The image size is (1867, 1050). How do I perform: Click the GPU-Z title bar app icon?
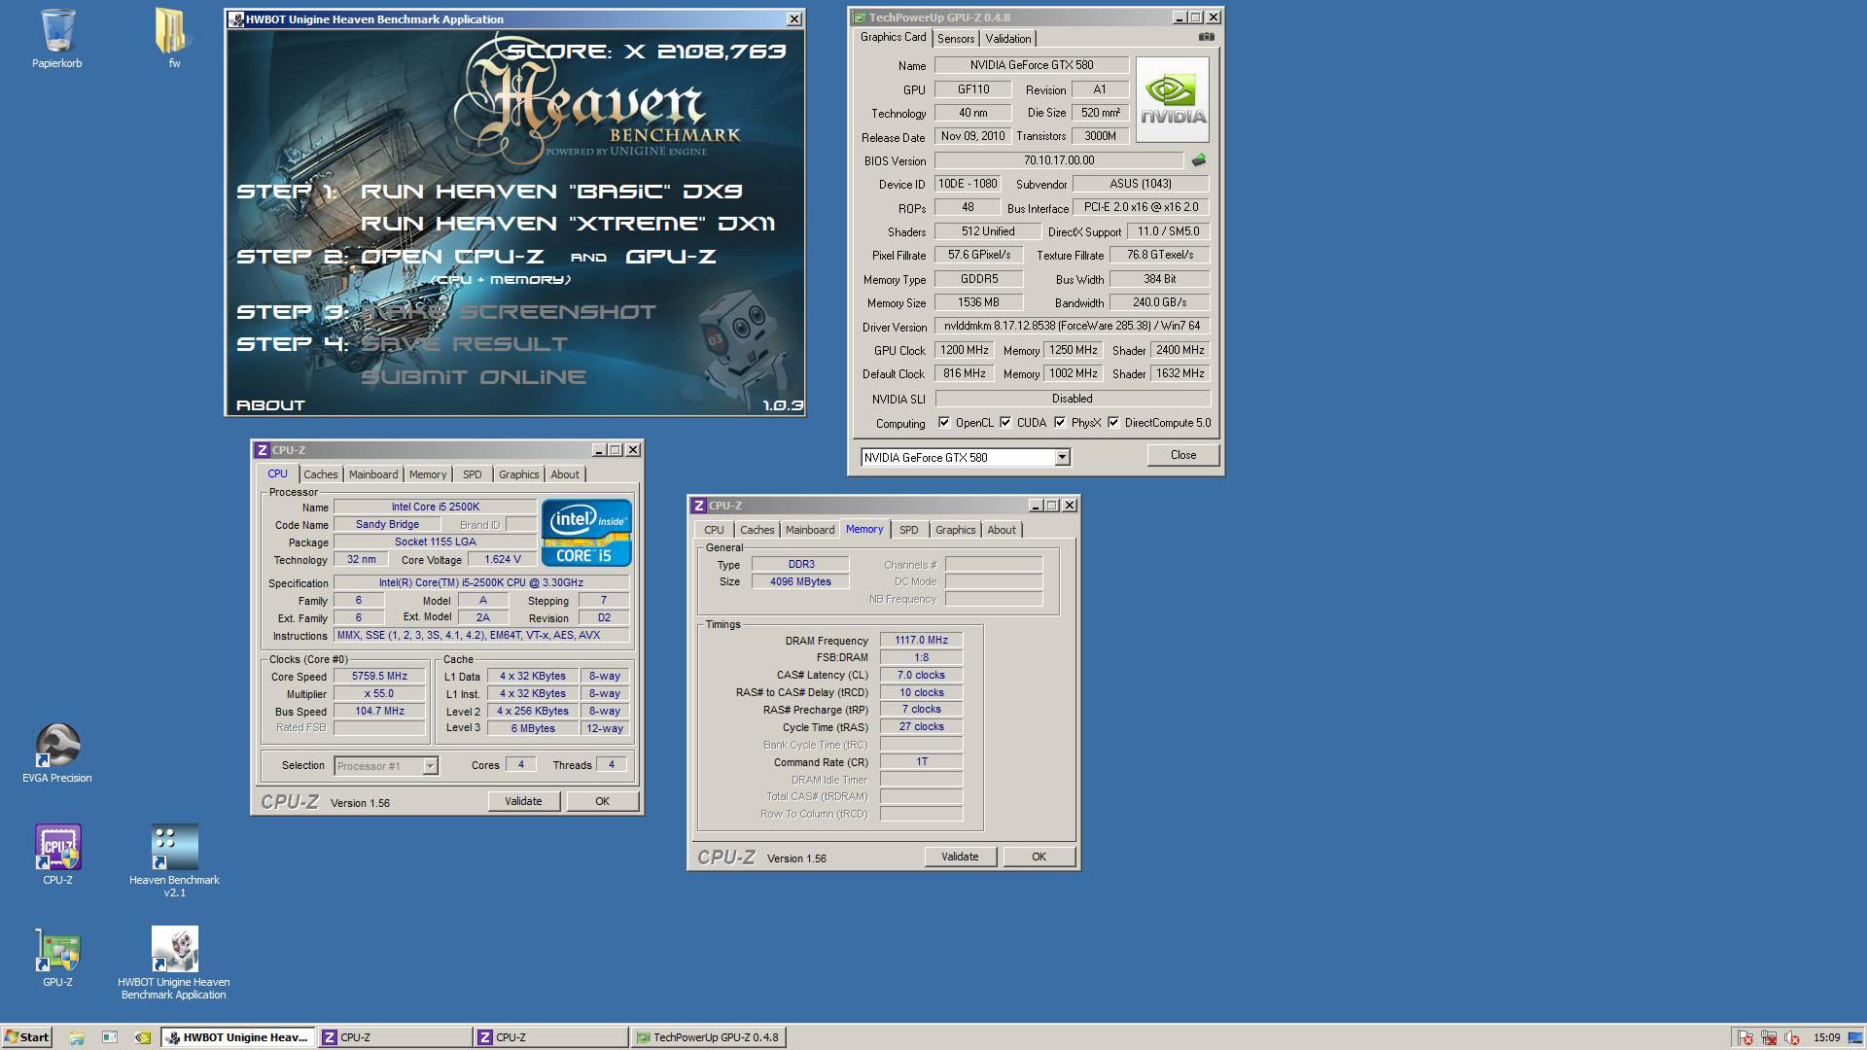tap(860, 17)
